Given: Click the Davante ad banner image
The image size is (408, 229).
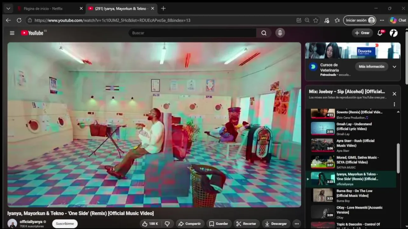Looking at the screenshot, I should pos(353,50).
